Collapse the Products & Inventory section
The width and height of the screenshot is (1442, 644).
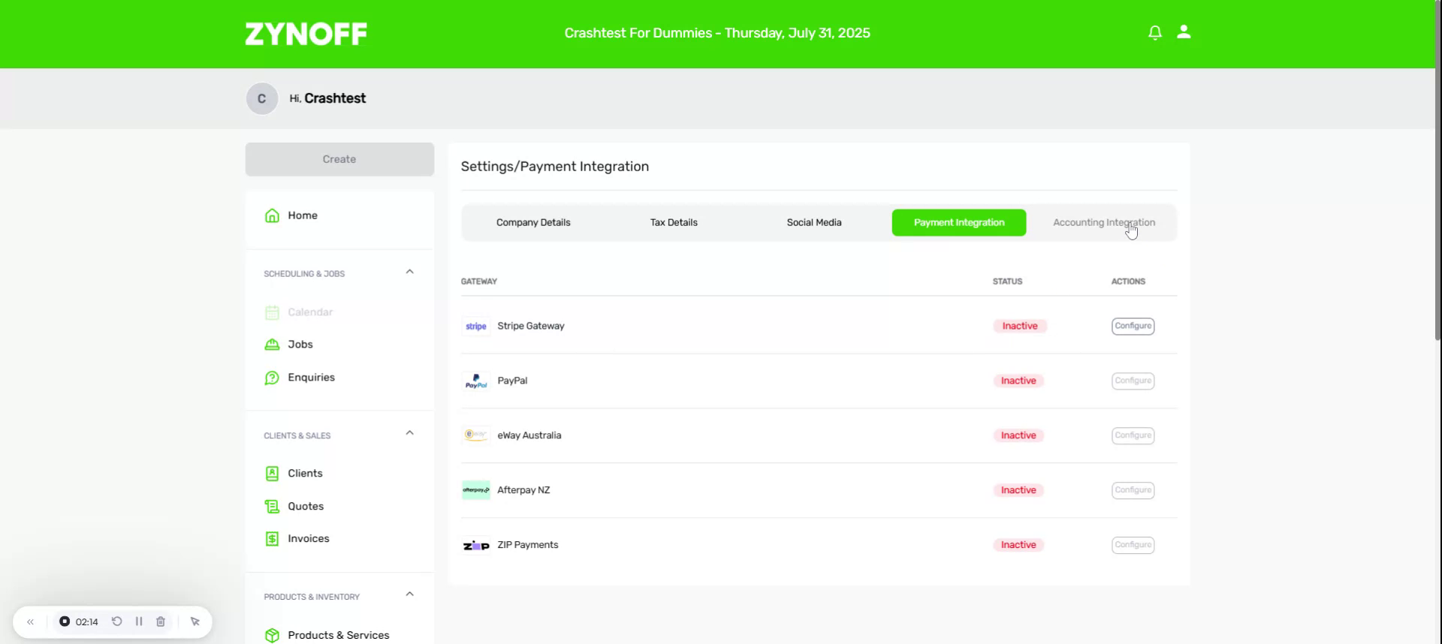[x=409, y=594]
